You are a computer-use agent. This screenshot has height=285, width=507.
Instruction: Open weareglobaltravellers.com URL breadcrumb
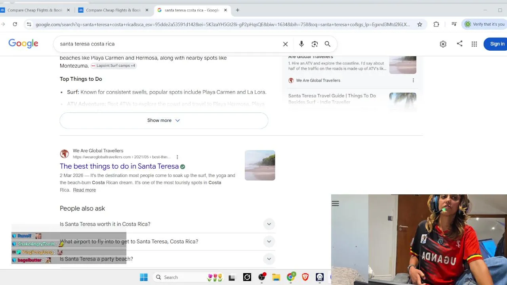(x=122, y=157)
